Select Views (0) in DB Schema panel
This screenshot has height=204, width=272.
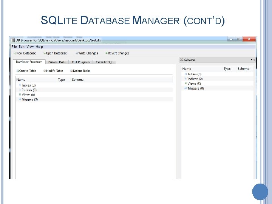click(194, 83)
